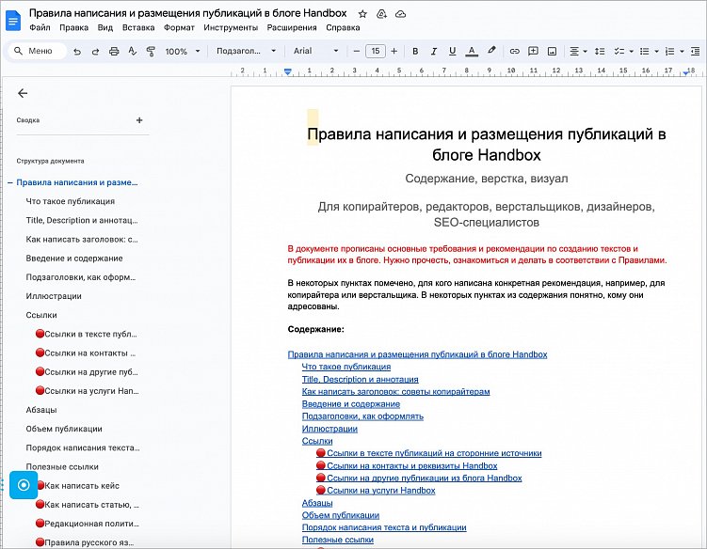Toggle bold formatting
The height and width of the screenshot is (549, 707).
click(x=415, y=52)
